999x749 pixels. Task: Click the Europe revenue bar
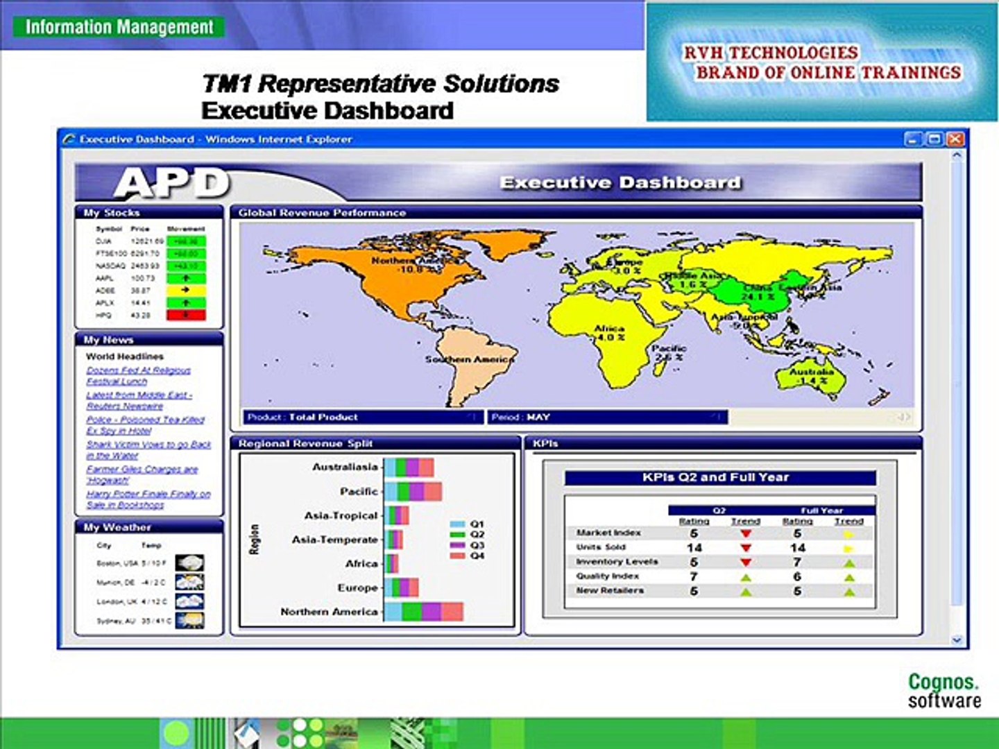point(402,587)
